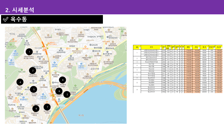Click table row number 1 cell
This screenshot has height=126, width=224.
(x=137, y=53)
